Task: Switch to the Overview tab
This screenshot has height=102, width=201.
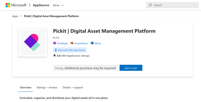Action: (26, 88)
